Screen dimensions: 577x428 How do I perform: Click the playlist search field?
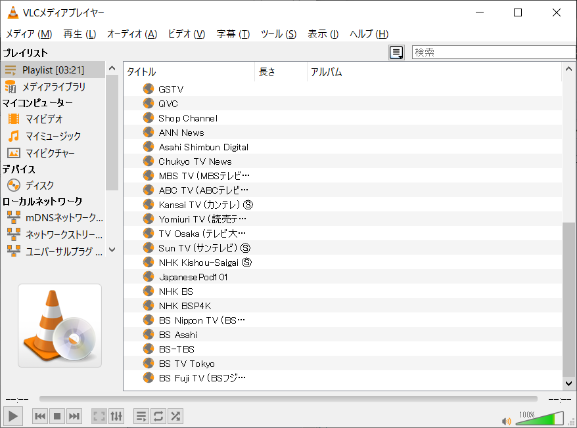click(x=493, y=53)
